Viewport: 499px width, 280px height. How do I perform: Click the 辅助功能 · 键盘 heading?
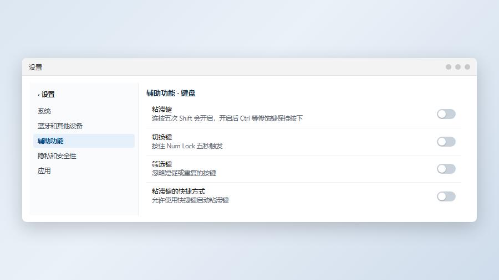coord(171,94)
